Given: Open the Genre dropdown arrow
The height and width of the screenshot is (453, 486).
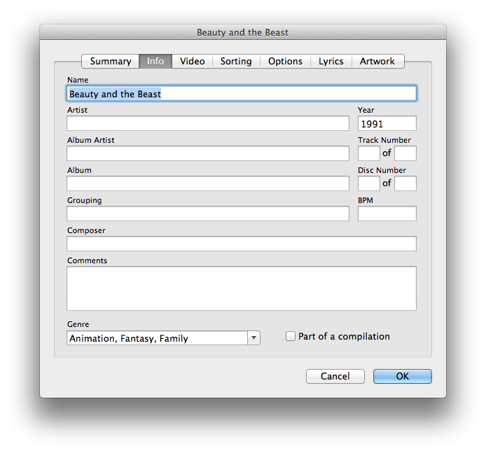Looking at the screenshot, I should click(254, 337).
